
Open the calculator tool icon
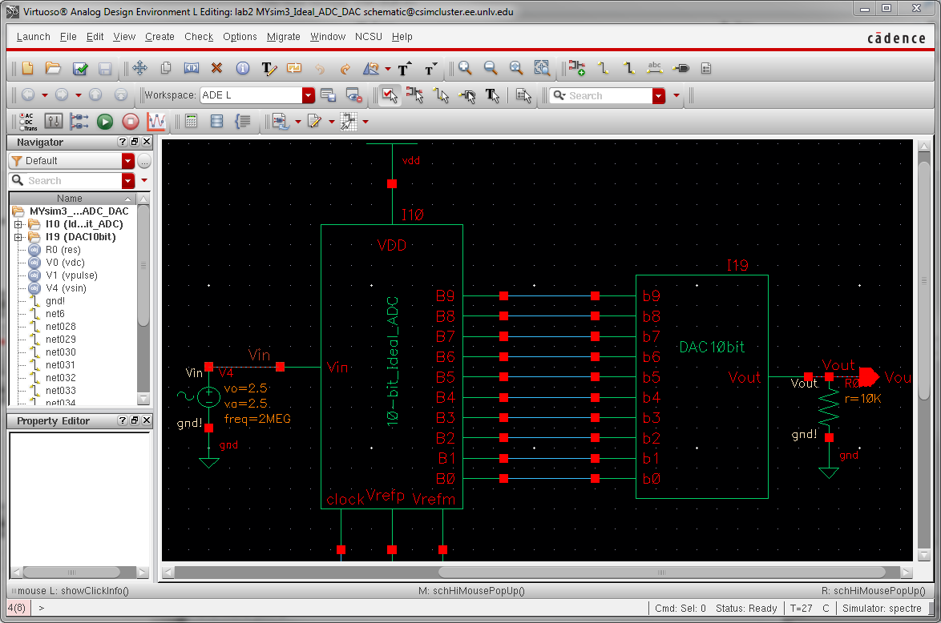tap(191, 122)
